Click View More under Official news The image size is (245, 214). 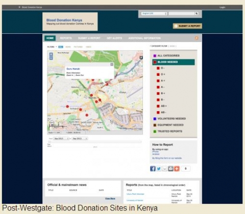110,199
